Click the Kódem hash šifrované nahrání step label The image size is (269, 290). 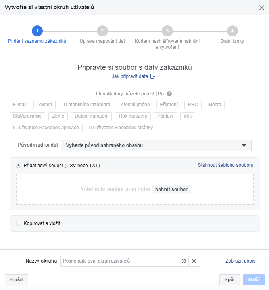pyautogui.click(x=167, y=44)
